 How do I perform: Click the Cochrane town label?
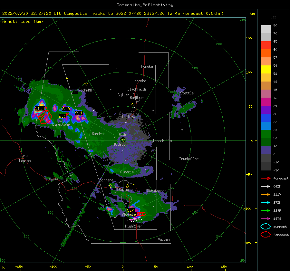tap(105, 180)
